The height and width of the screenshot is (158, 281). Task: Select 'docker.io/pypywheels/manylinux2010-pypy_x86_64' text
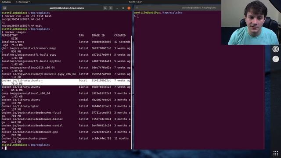coord(39,74)
